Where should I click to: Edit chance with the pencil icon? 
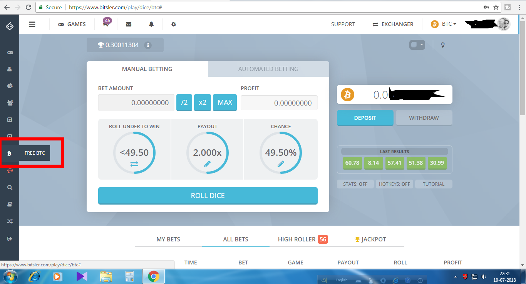point(281,164)
